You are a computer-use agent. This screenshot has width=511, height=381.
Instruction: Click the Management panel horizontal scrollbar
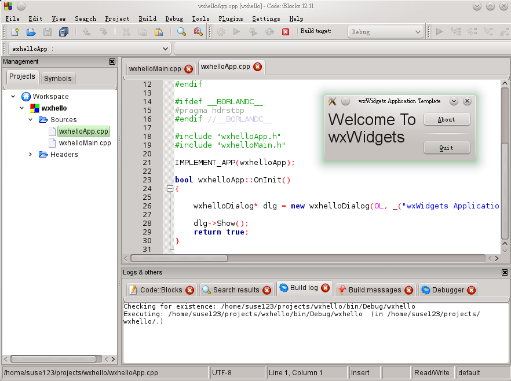[x=53, y=359]
